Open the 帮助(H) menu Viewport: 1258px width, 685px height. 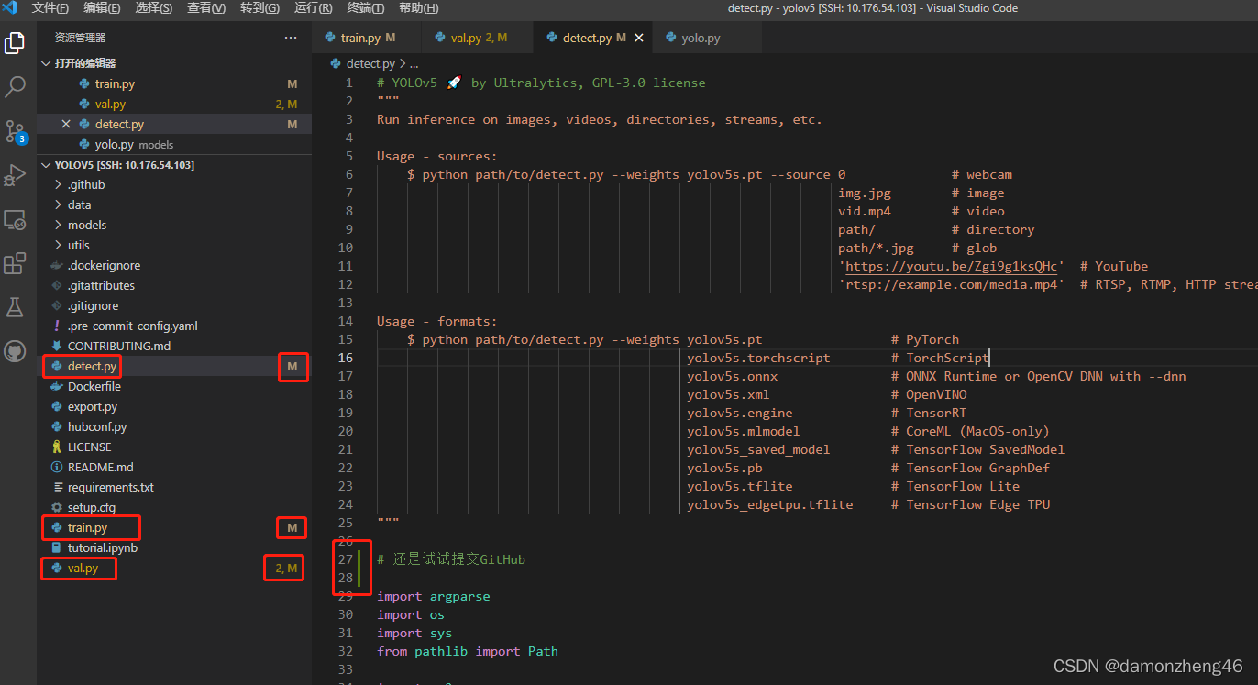pyautogui.click(x=418, y=8)
